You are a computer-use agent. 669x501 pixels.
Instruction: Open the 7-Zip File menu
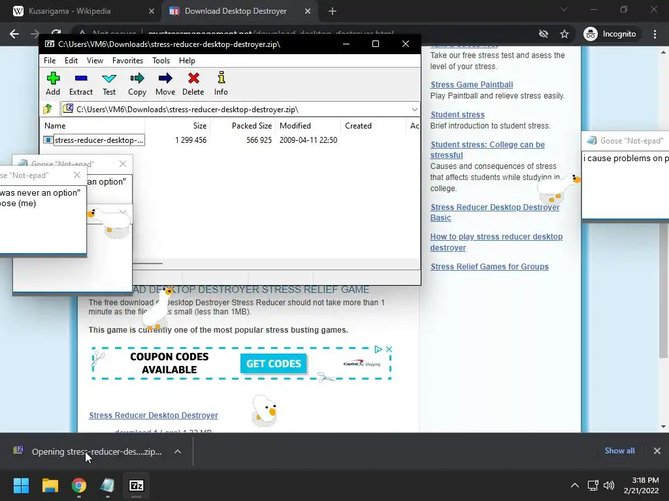(50, 61)
